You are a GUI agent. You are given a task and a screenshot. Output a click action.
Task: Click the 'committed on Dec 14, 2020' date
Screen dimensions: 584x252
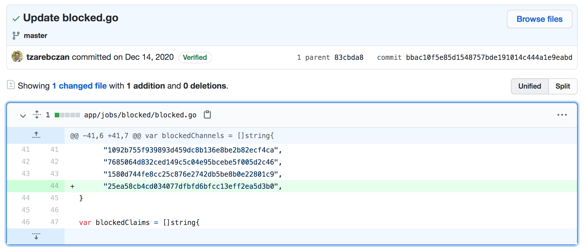coord(123,57)
